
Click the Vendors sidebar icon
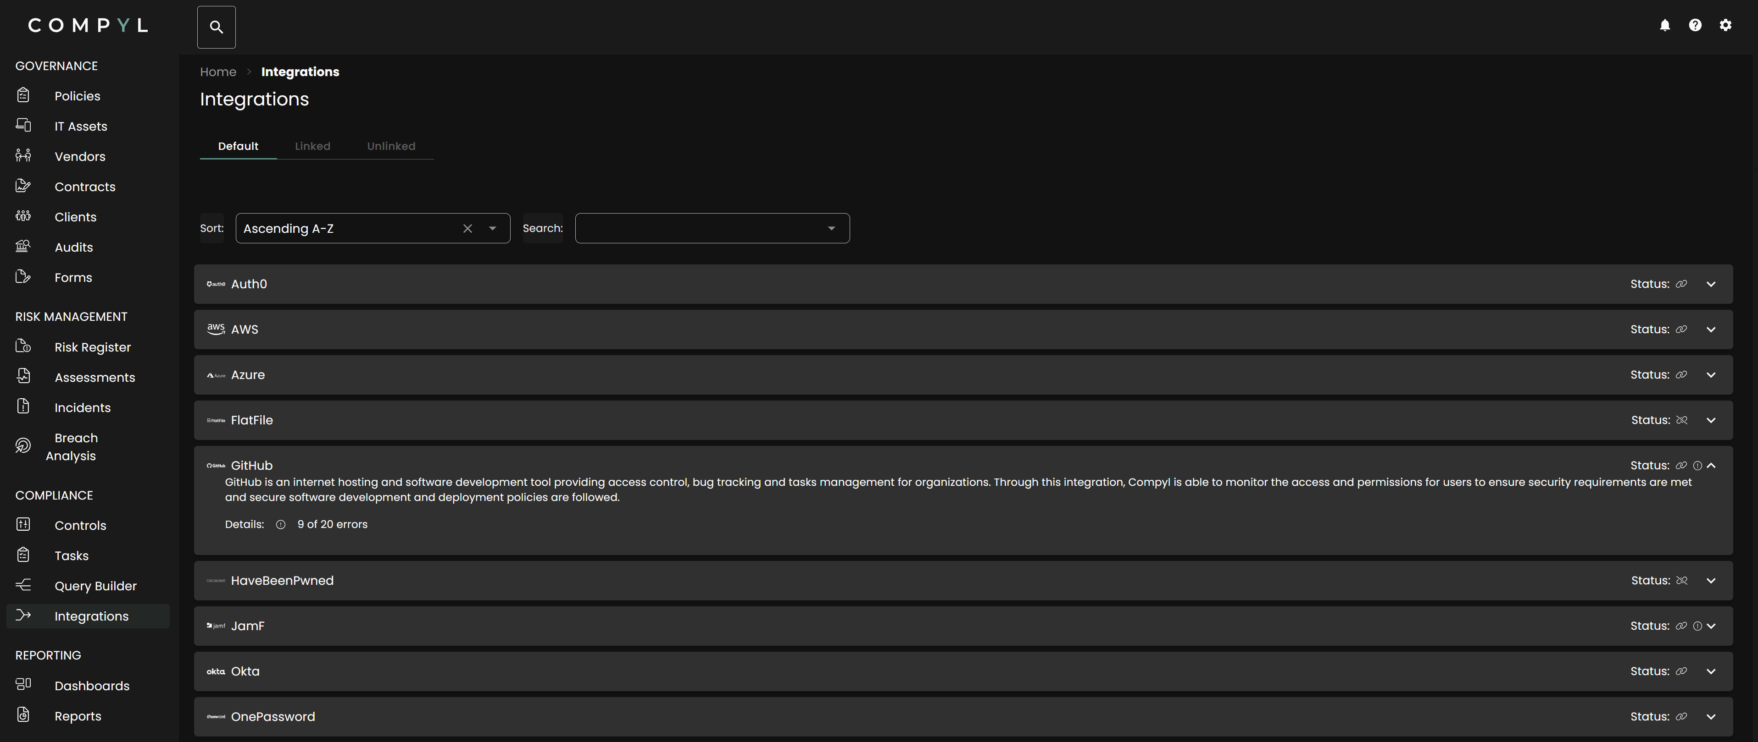click(x=23, y=155)
